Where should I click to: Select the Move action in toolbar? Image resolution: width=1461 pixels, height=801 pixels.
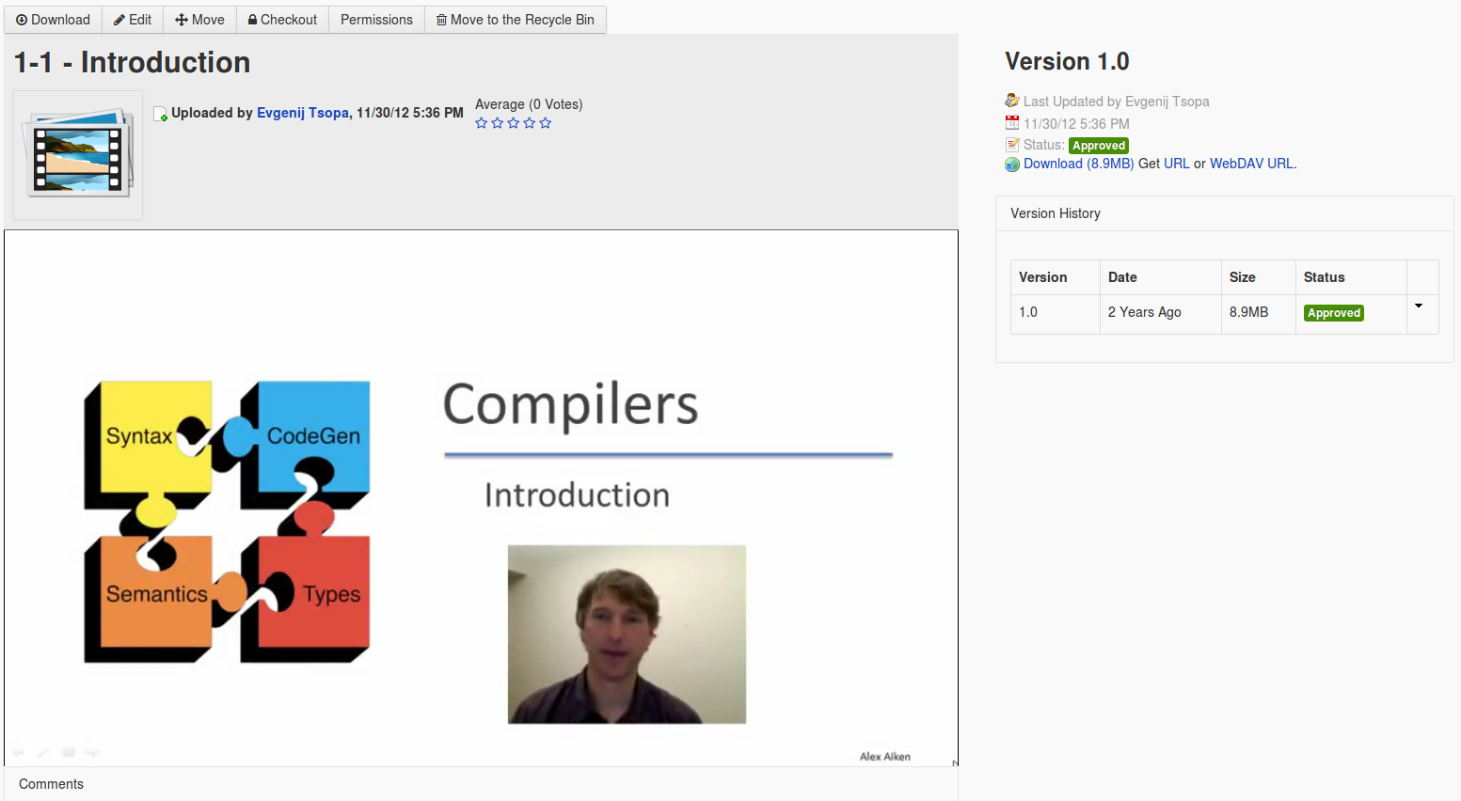click(x=199, y=20)
